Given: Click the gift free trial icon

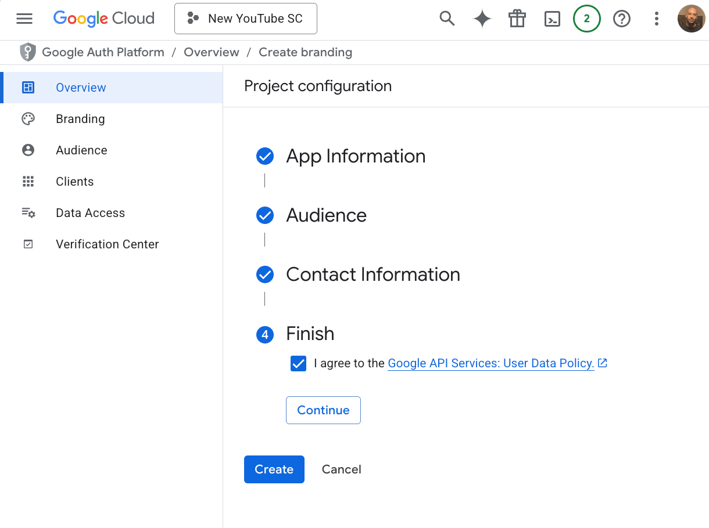Looking at the screenshot, I should 517,19.
